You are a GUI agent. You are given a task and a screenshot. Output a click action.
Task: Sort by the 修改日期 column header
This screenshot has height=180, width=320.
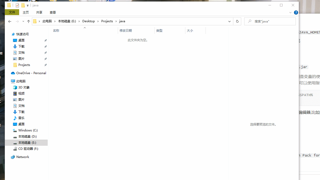coord(126,31)
